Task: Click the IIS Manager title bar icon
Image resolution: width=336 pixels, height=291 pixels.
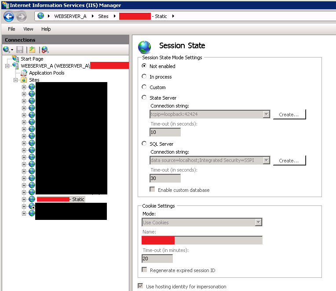Action: click(5, 5)
